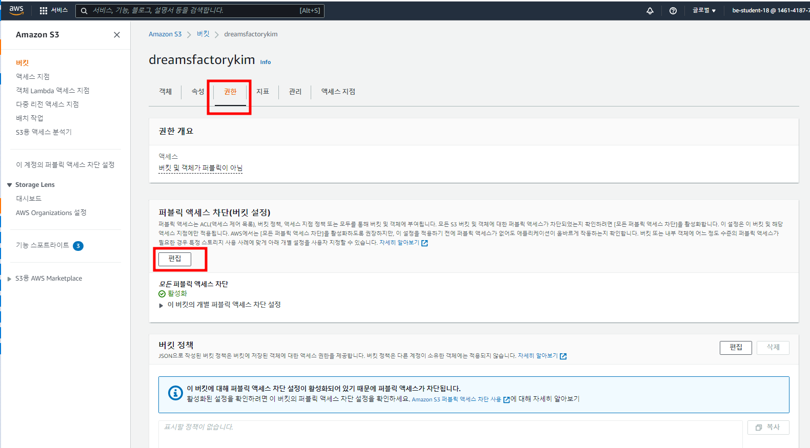Open the Global region dropdown

tap(704, 10)
